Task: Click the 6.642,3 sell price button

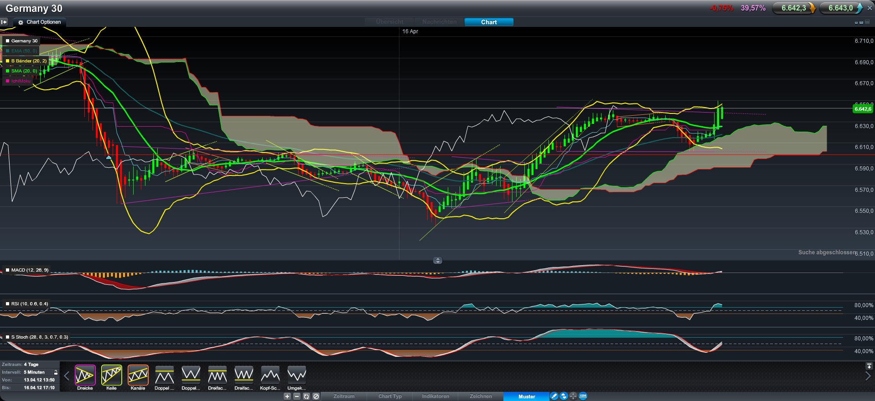Action: pos(793,8)
